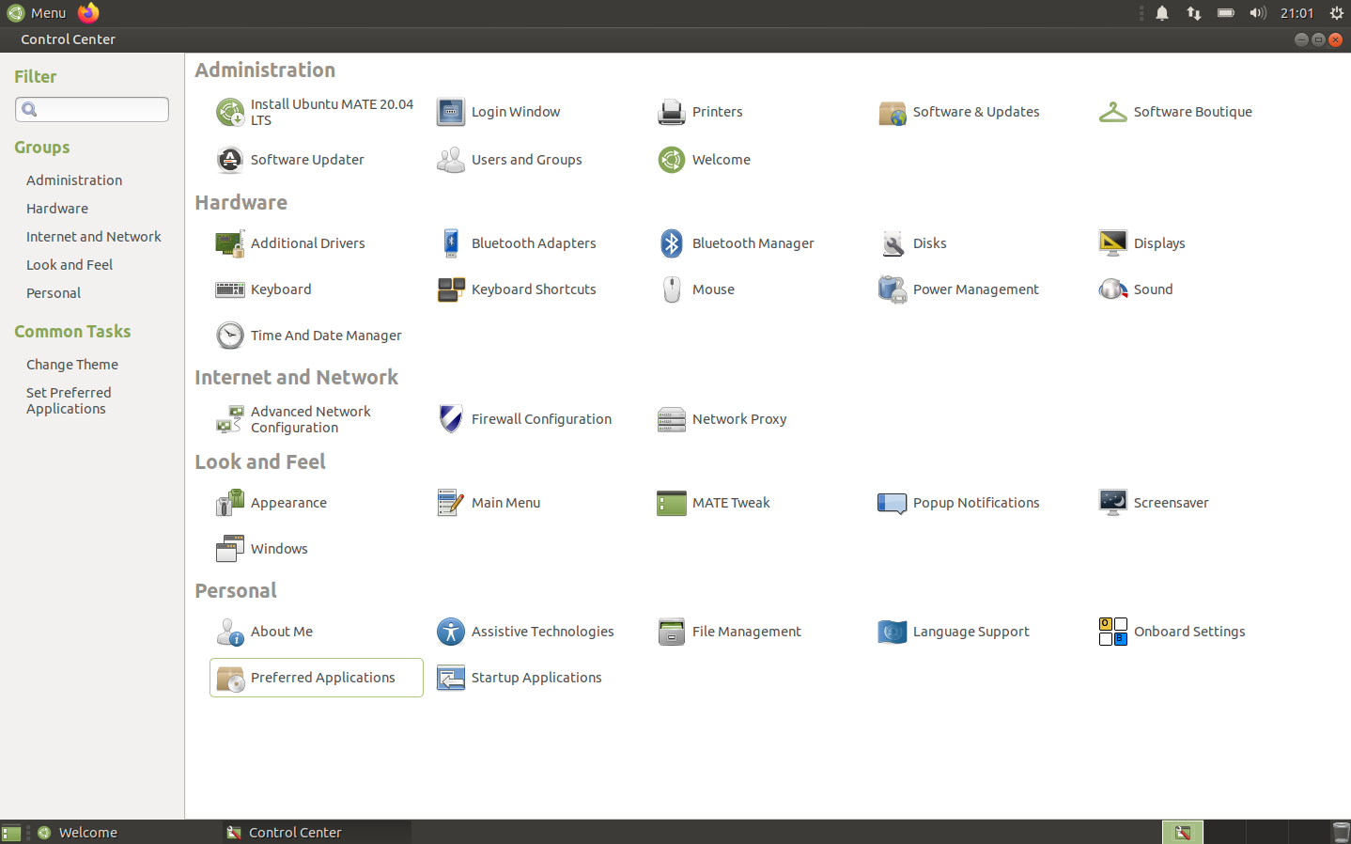Open Keyboard Shortcuts icon
The image size is (1351, 844).
pyautogui.click(x=451, y=289)
